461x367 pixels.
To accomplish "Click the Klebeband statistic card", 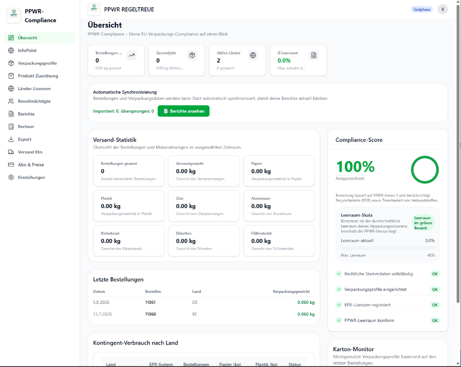I will [x=128, y=241].
